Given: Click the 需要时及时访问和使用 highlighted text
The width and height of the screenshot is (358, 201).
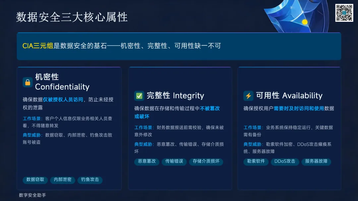Looking at the screenshot, I should coord(299,108).
